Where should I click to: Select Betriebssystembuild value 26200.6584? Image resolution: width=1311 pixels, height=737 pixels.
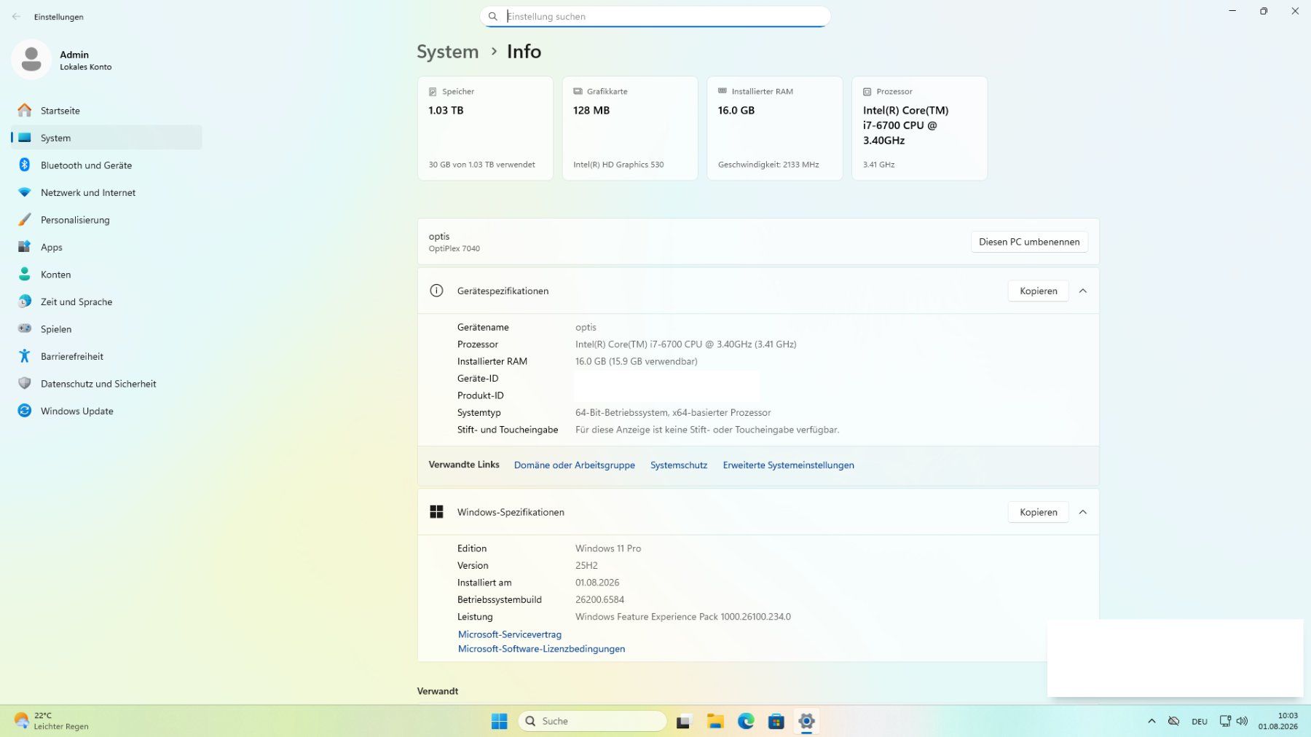coord(599,600)
